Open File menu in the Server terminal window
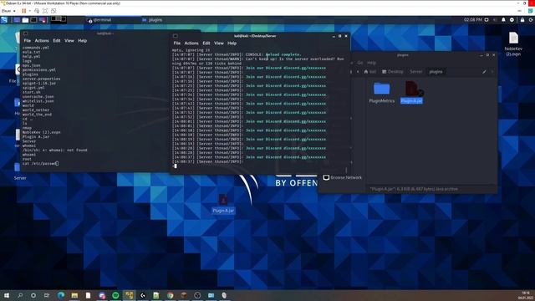The height and width of the screenshot is (301, 535). 176,43
